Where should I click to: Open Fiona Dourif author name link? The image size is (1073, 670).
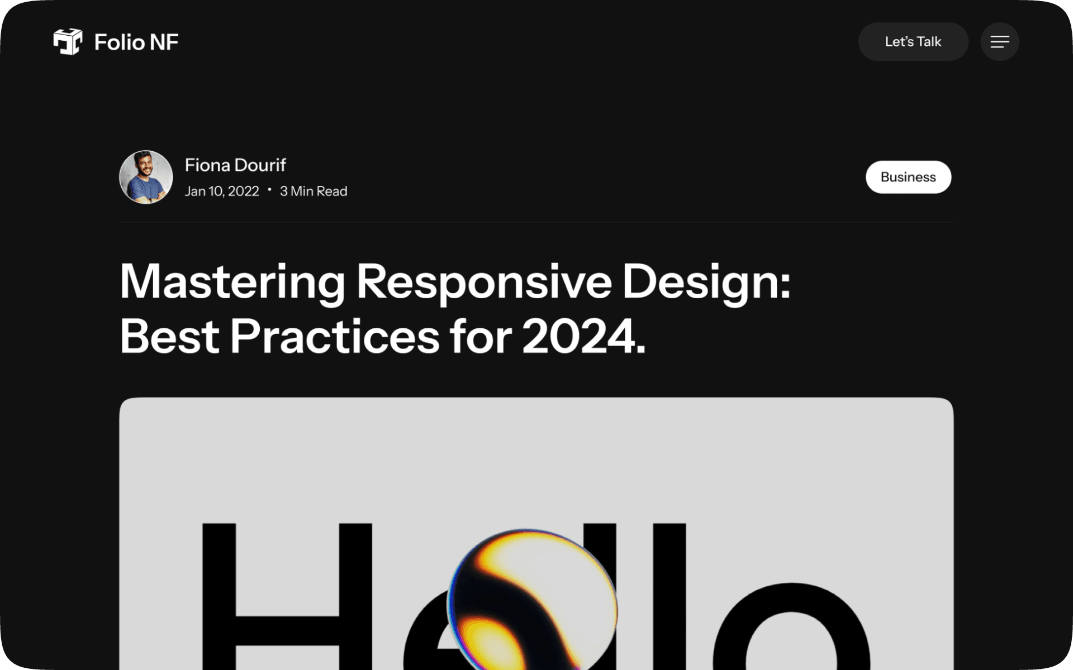click(x=235, y=165)
